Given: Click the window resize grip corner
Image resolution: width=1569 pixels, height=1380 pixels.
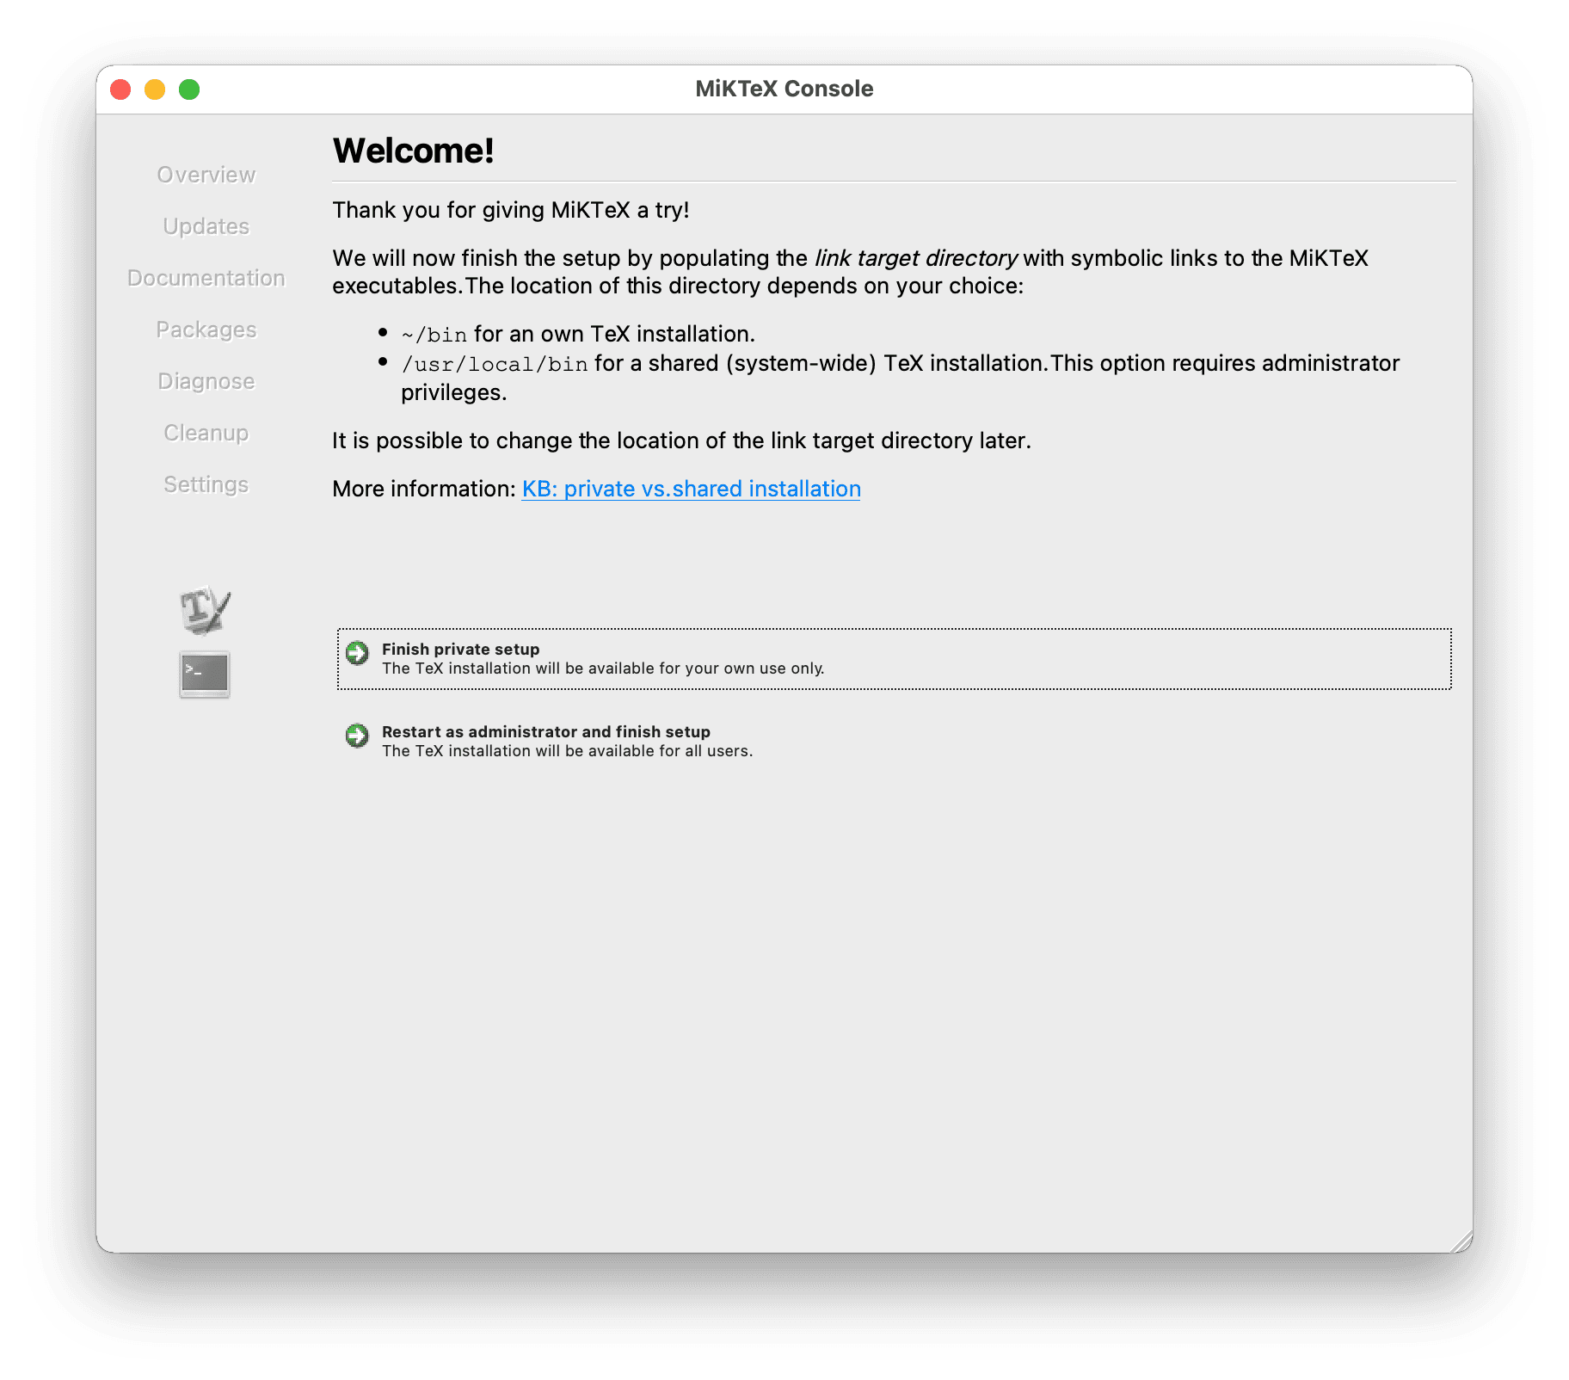Looking at the screenshot, I should (x=1461, y=1241).
